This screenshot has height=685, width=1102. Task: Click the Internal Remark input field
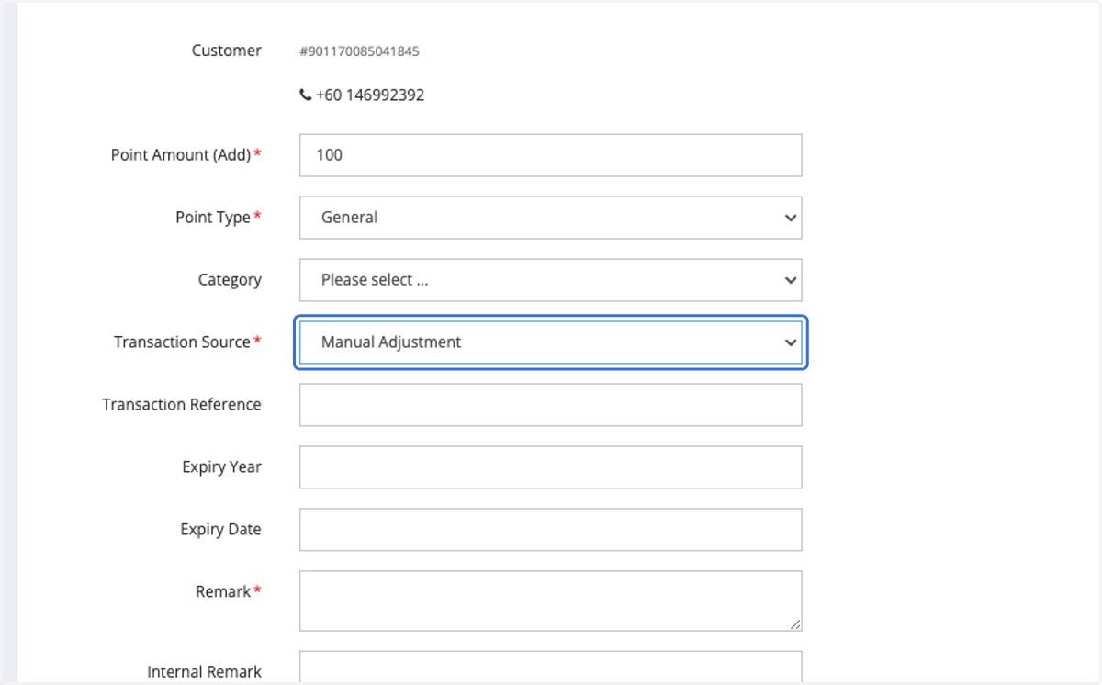click(x=550, y=668)
